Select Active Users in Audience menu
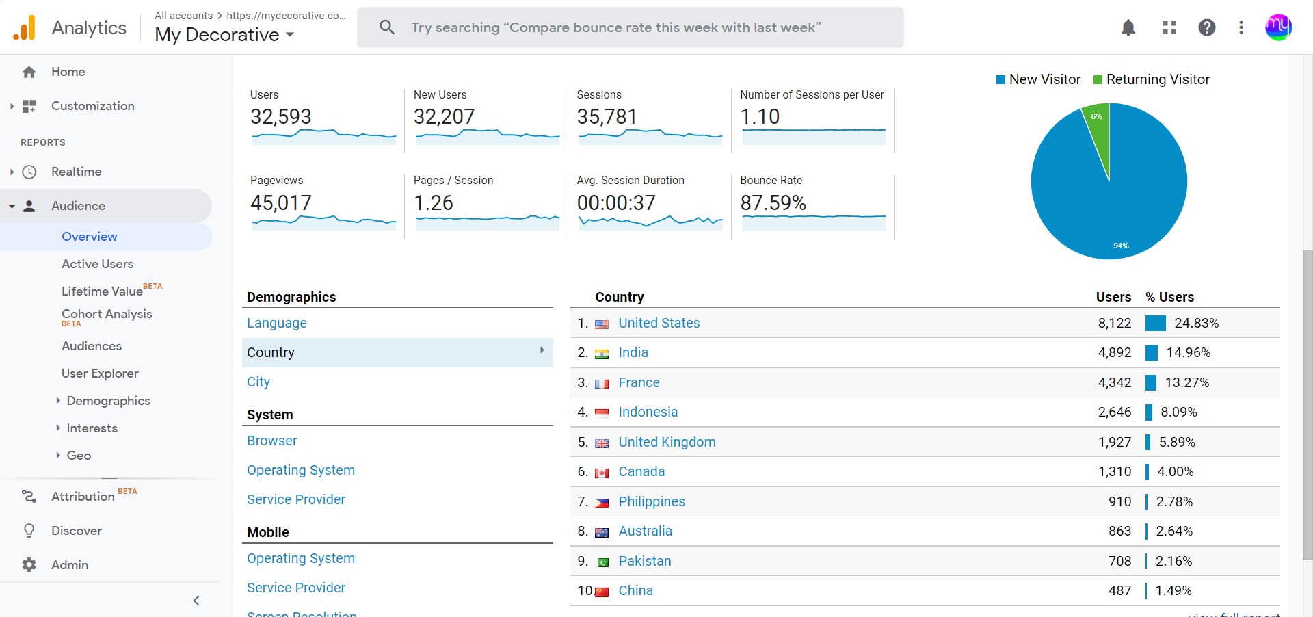 pyautogui.click(x=97, y=264)
